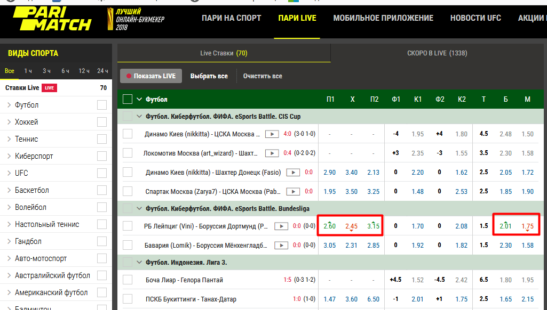Select the 12 ч time filter
The image size is (547, 310).
84,71
